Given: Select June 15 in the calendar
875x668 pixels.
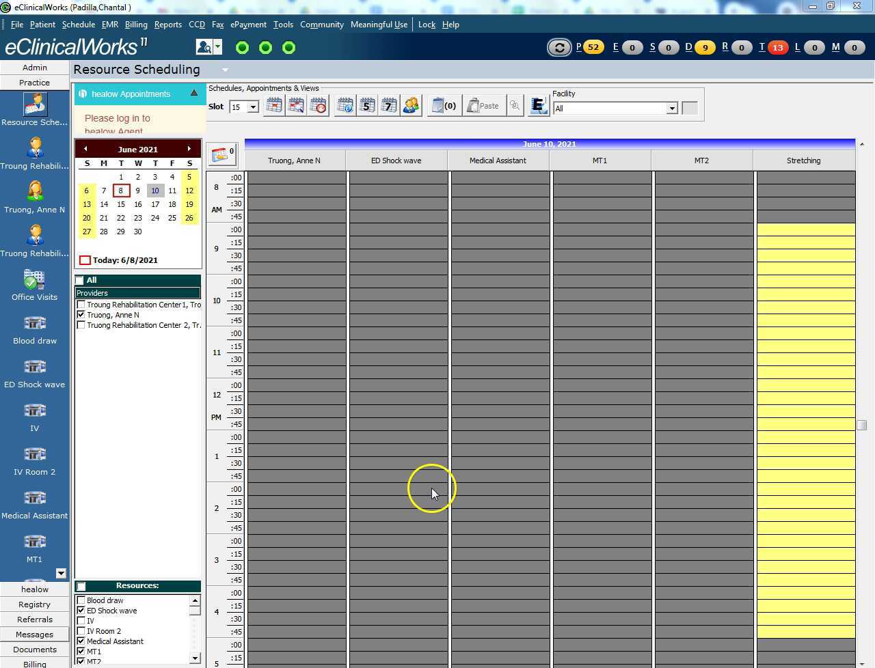Looking at the screenshot, I should point(121,204).
